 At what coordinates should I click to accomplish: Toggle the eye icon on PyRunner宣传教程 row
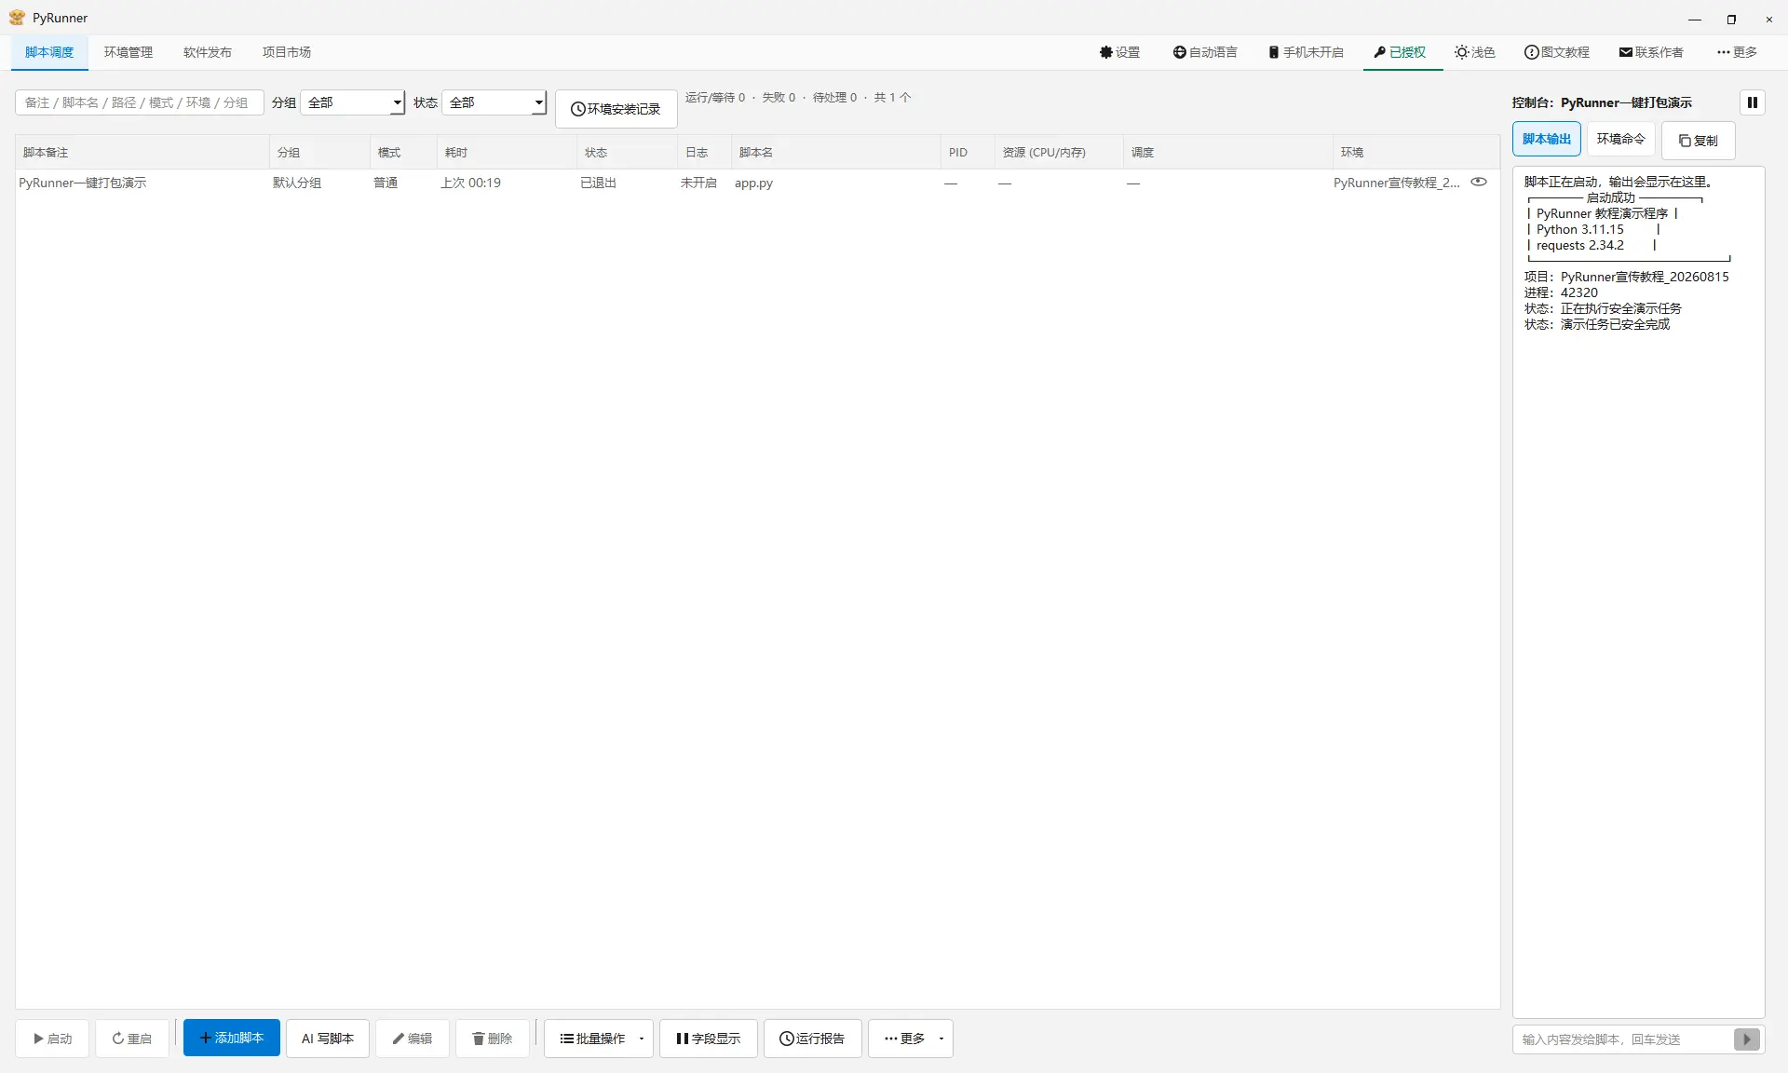tap(1478, 182)
